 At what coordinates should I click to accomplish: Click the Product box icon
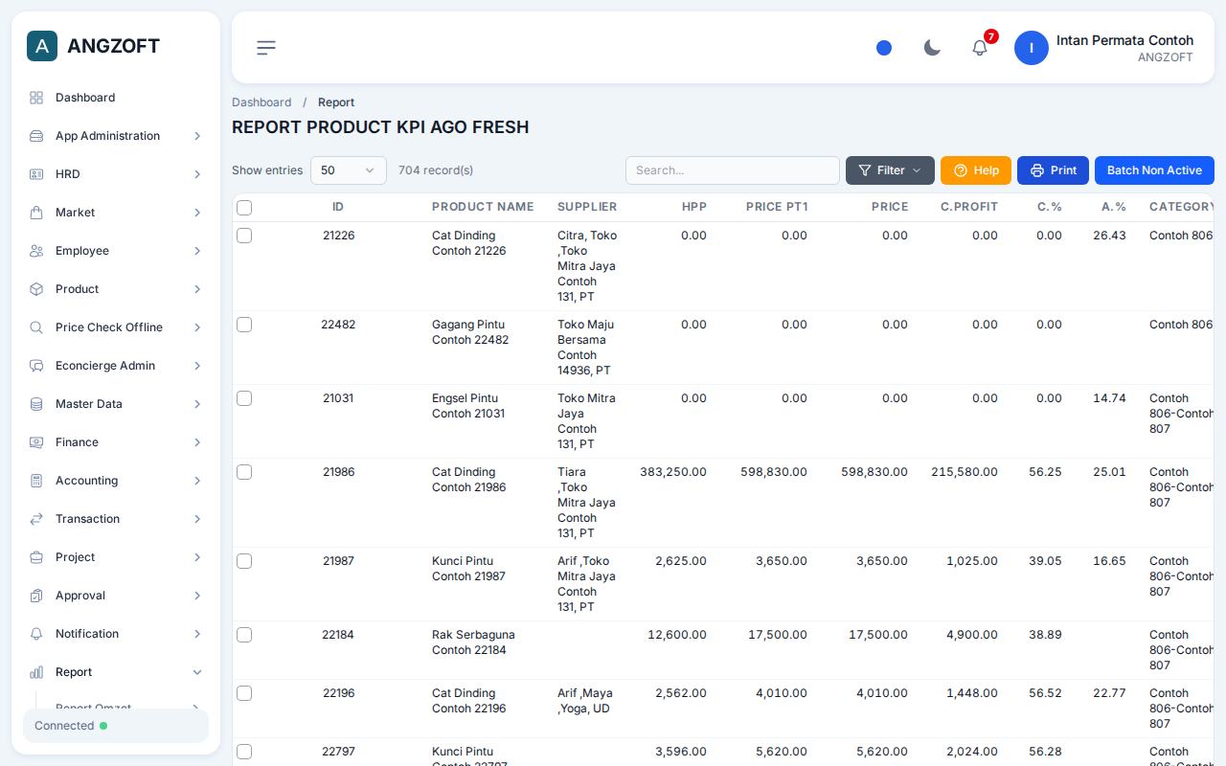36,289
